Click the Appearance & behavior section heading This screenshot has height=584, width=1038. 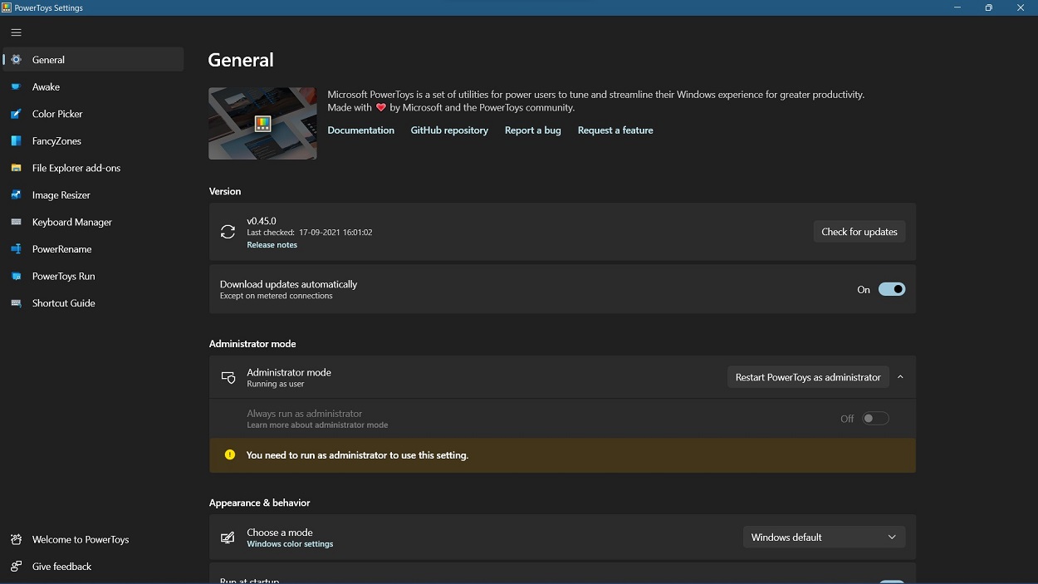[x=260, y=503]
